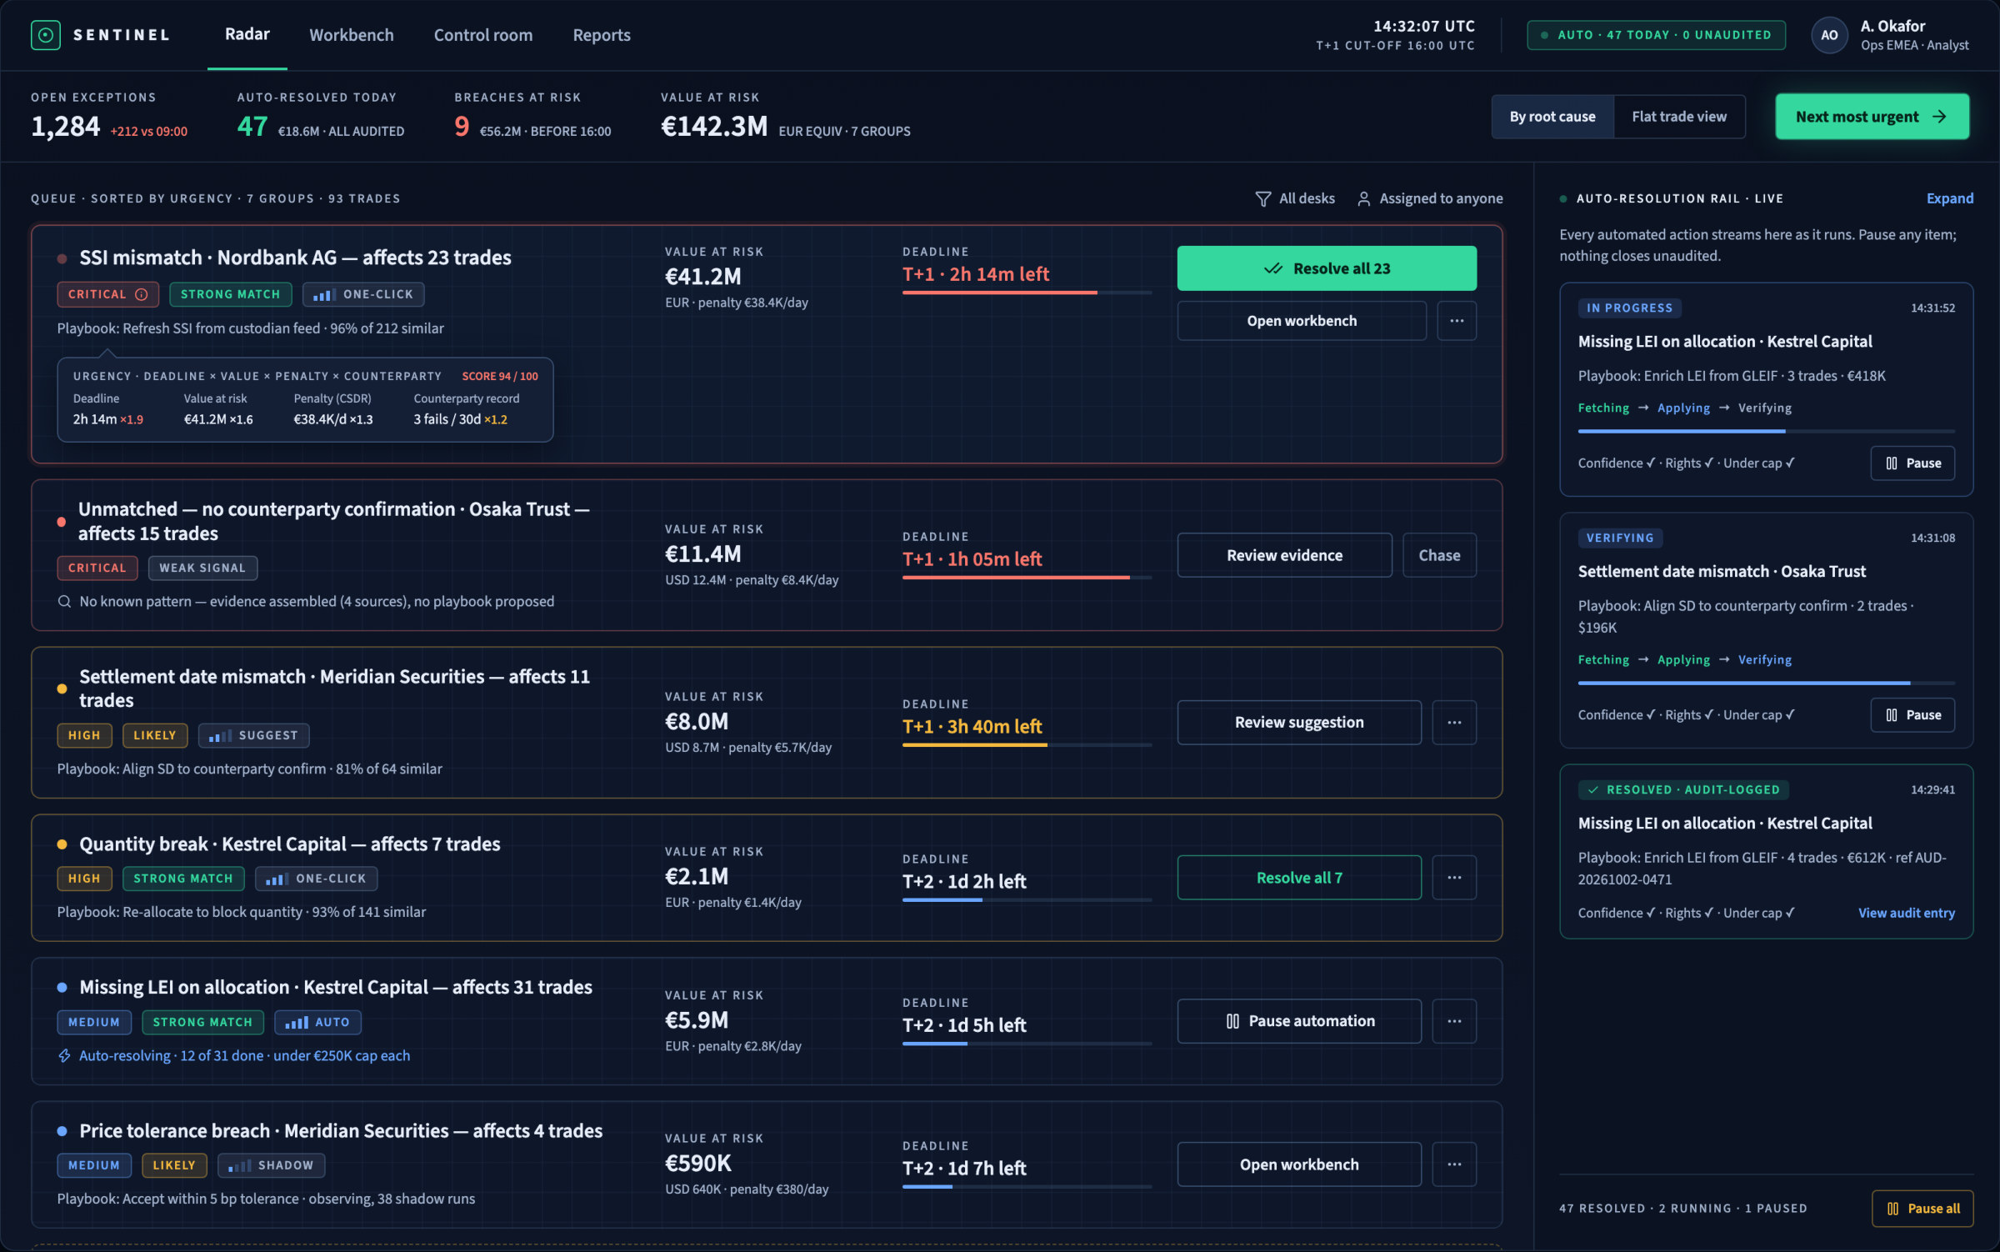Image resolution: width=2000 pixels, height=1252 pixels.
Task: Click Resolve all 23 button
Action: click(x=1327, y=268)
